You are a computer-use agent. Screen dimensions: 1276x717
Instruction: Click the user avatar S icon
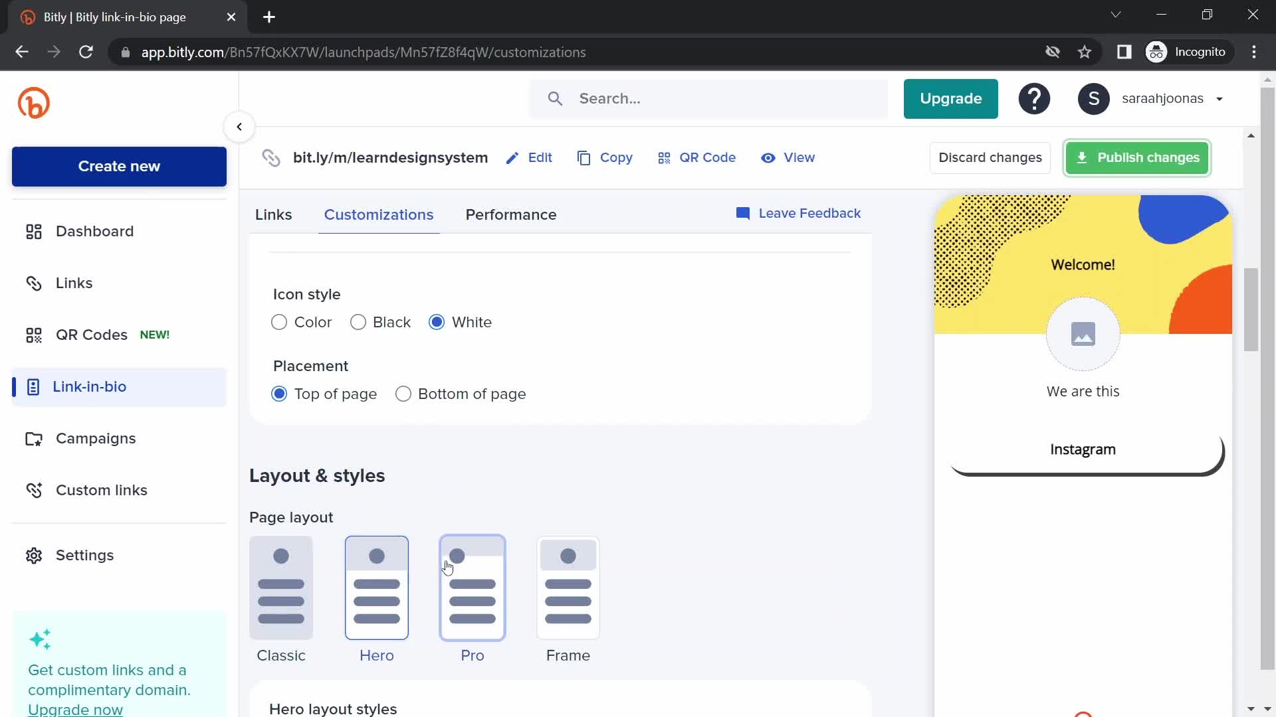[1093, 99]
